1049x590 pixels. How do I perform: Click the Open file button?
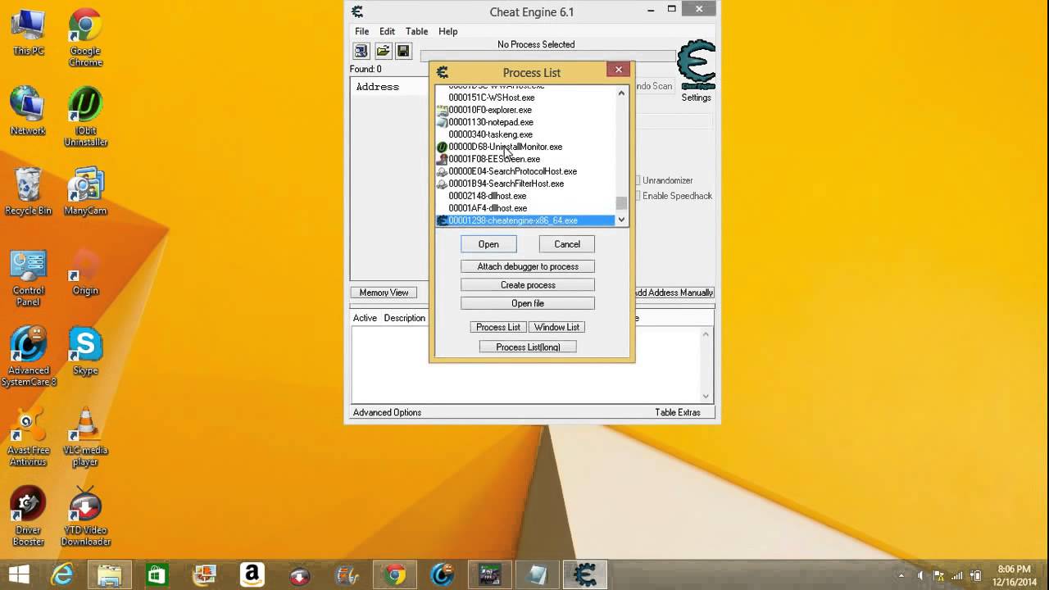coord(528,303)
